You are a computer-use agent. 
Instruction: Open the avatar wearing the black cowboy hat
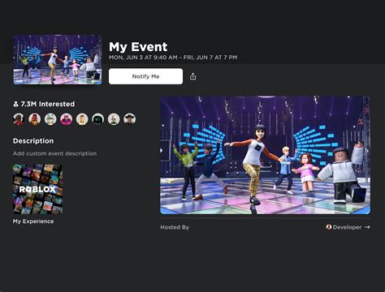130,119
